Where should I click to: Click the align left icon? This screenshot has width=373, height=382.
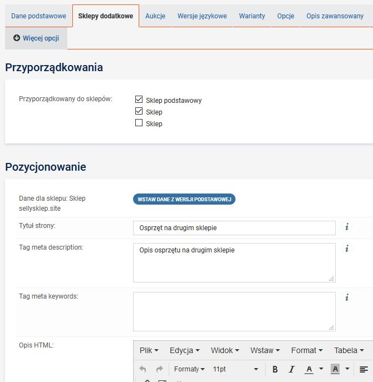pos(364,369)
